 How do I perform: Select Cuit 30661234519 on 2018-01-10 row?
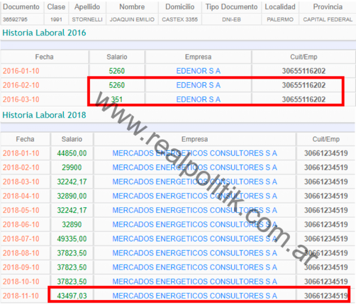point(326,153)
